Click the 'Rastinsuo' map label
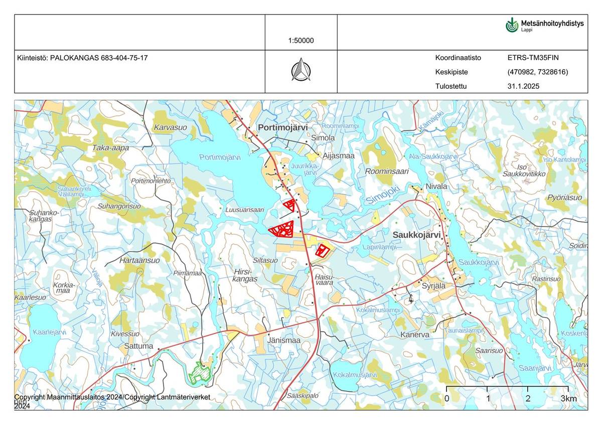 pyautogui.click(x=546, y=279)
